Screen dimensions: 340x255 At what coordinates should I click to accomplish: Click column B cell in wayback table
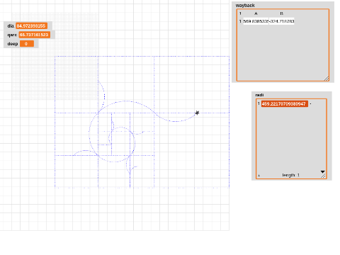(282, 21)
